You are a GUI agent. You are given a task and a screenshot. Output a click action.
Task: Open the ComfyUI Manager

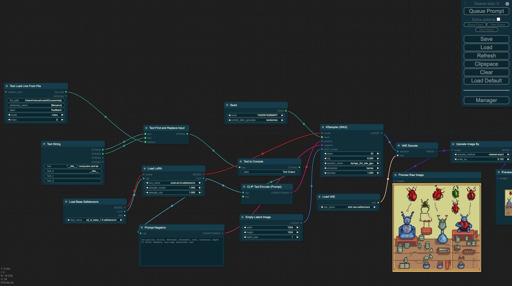point(486,100)
